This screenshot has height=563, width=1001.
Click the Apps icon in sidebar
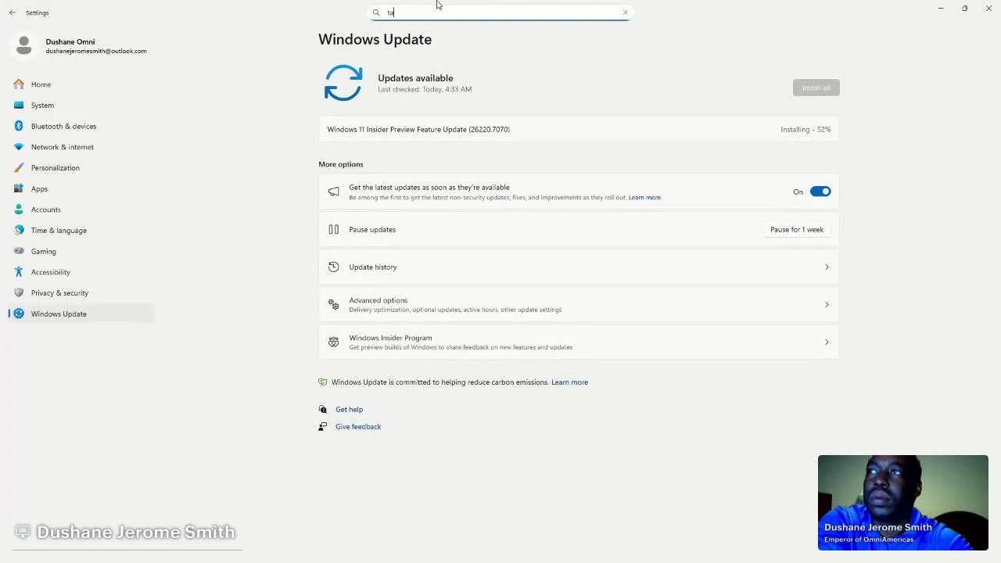tap(19, 188)
